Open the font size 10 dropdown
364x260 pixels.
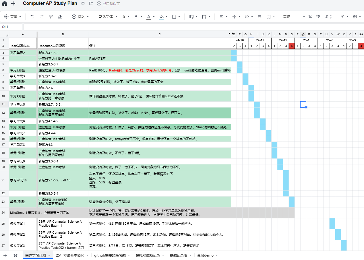click(125, 17)
